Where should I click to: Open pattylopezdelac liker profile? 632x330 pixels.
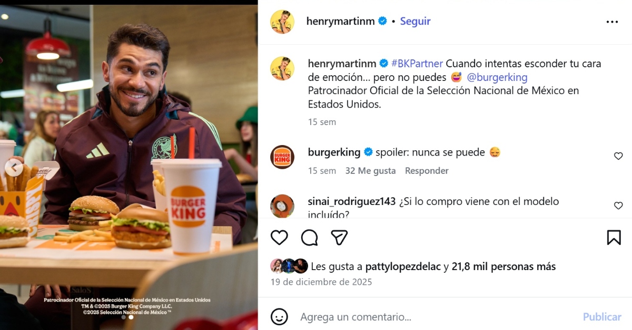point(402,266)
